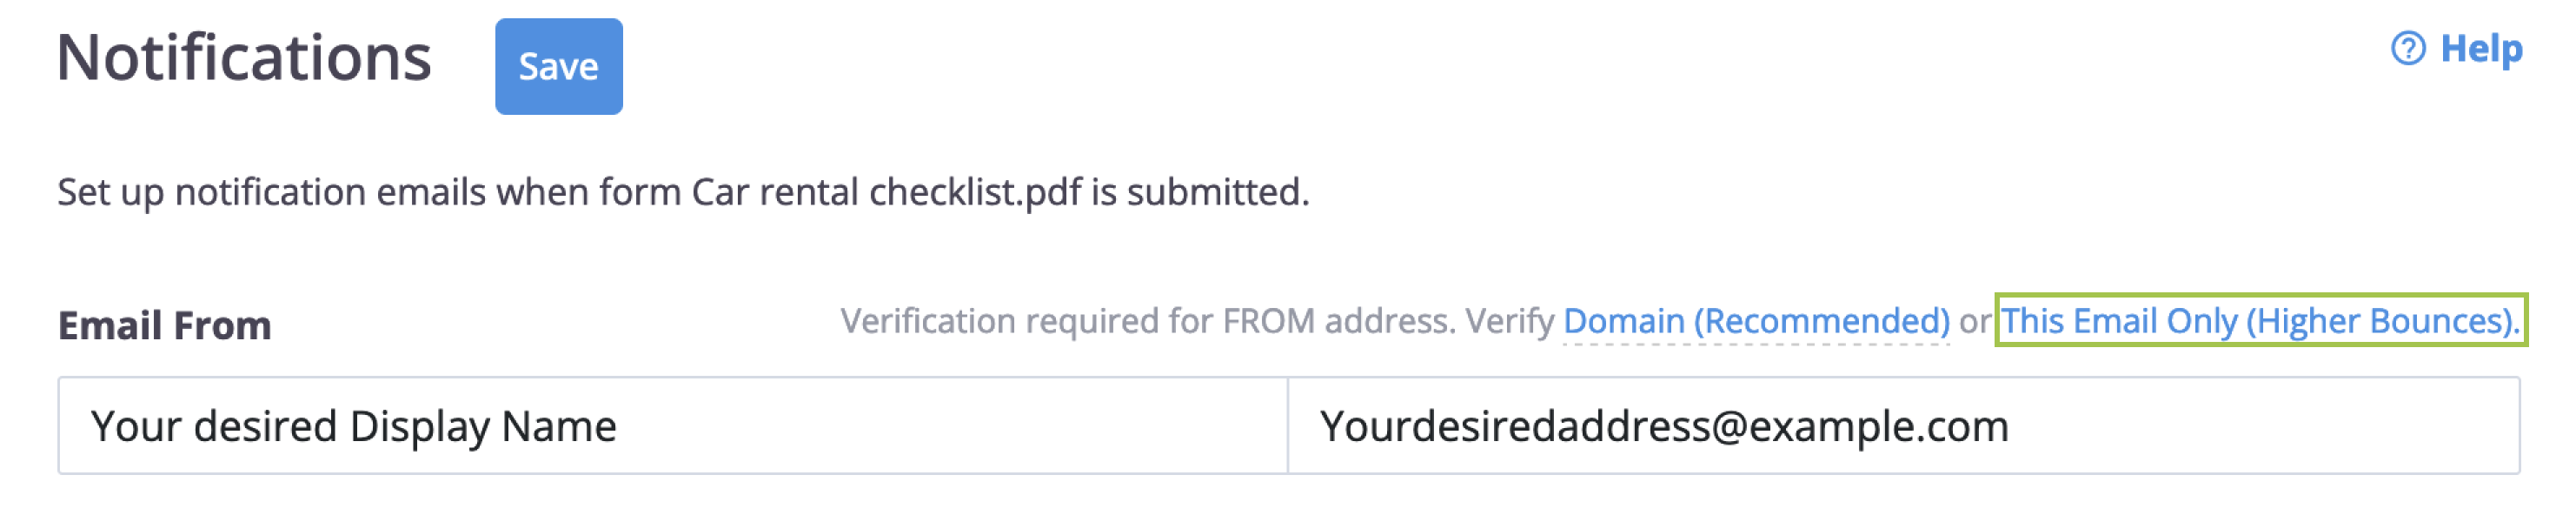
Task: Verify via Domain (Recommended) link
Action: [x=1755, y=321]
